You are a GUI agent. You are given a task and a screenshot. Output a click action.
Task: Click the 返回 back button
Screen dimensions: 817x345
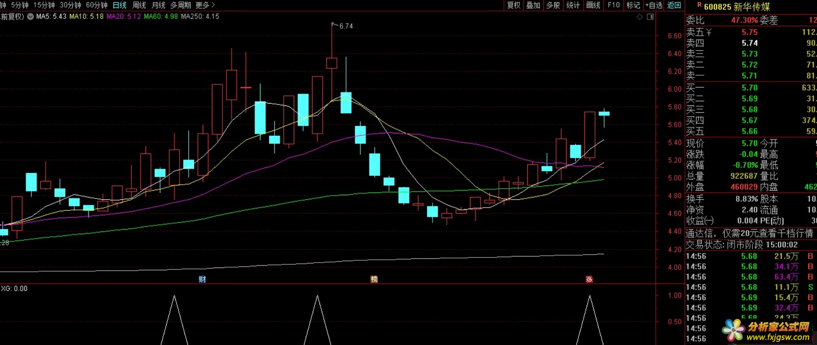pos(674,5)
